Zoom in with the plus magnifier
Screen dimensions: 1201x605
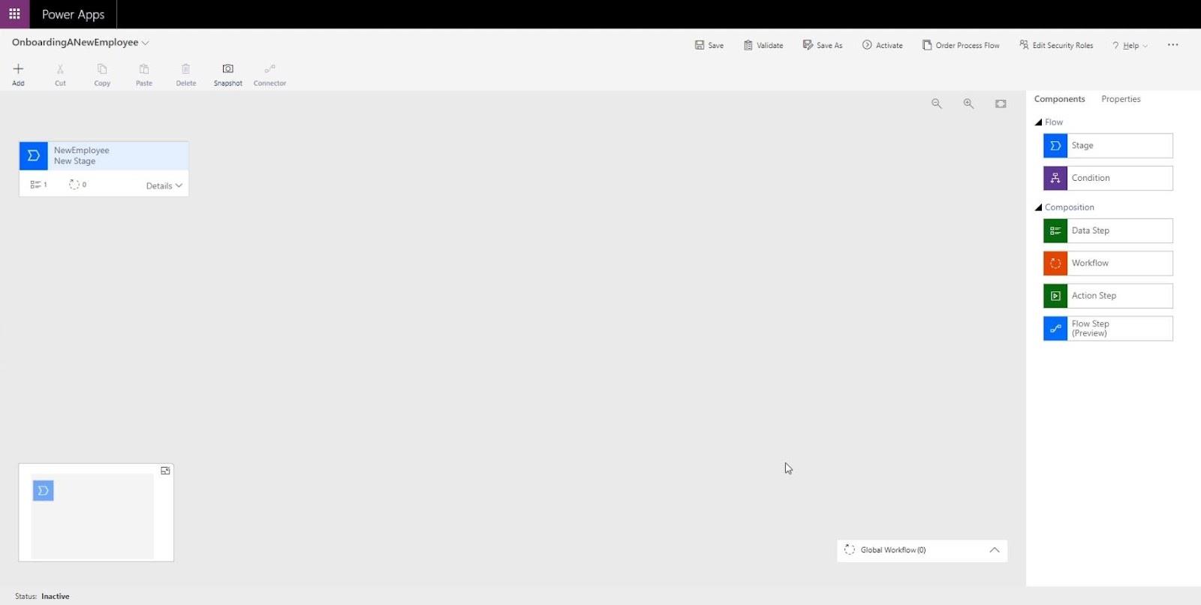[x=969, y=104]
